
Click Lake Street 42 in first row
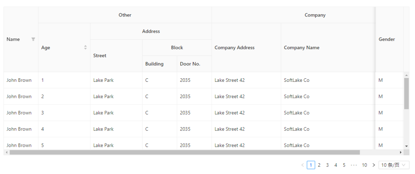(x=229, y=80)
